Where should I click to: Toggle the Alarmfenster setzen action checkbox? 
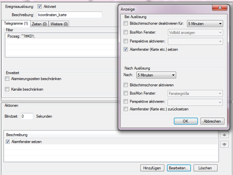tap(8, 142)
